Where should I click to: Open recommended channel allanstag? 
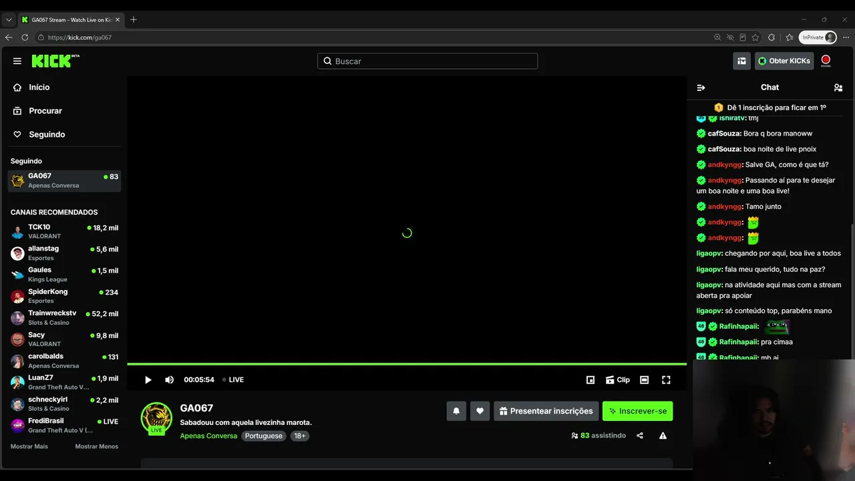coord(64,253)
